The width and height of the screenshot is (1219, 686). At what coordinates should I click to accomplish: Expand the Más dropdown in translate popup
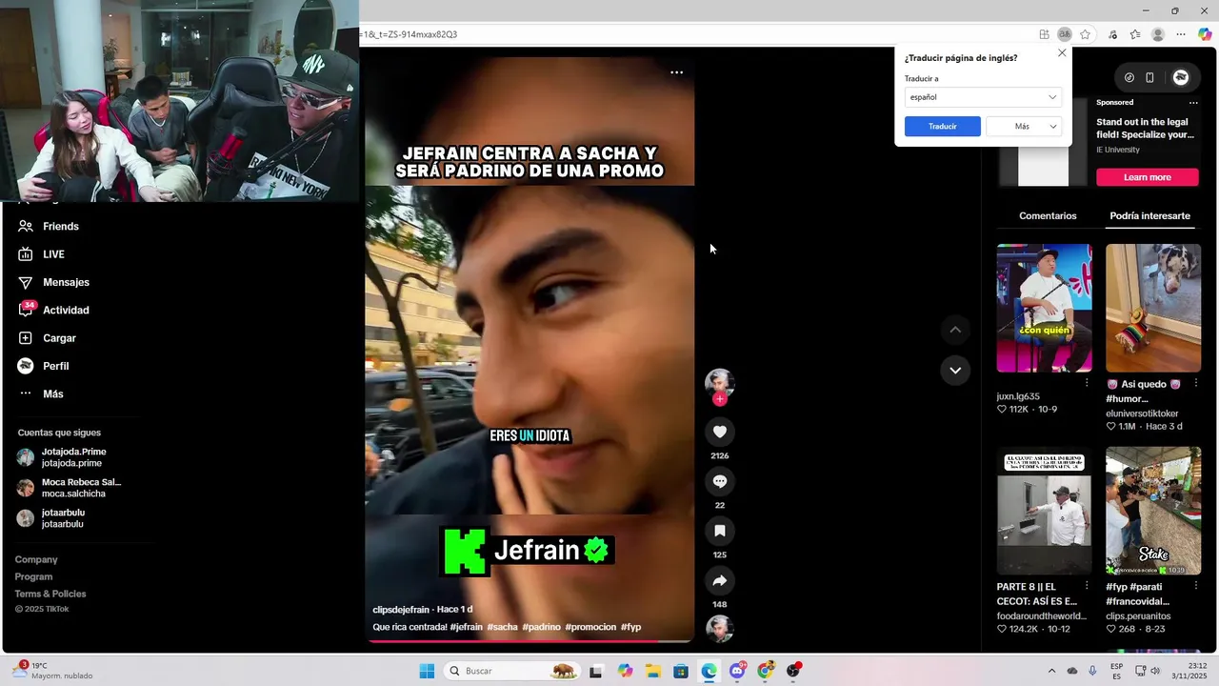(1024, 127)
